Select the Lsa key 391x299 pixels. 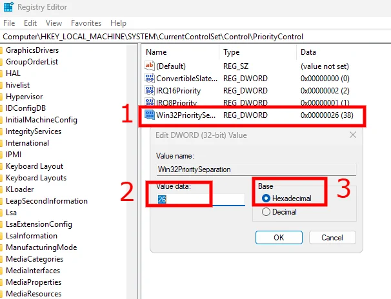click(x=11, y=213)
